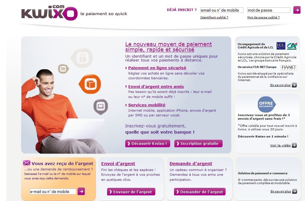305x201 pixels.
Task: Submit login with the purple arrow button
Action: pos(297,10)
